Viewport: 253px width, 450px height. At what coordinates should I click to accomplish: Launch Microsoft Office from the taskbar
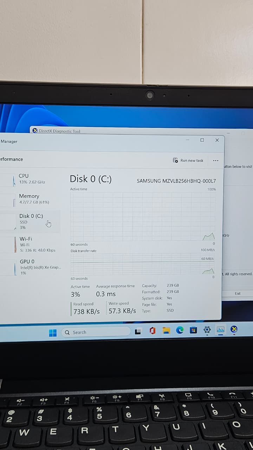point(152,331)
